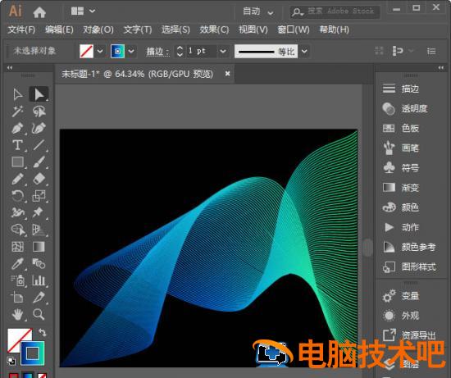Select the Gradient tool in toolbox

point(39,247)
